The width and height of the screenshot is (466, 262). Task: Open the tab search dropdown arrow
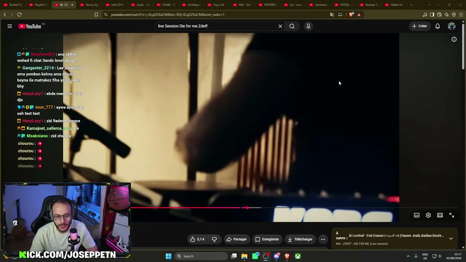[429, 5]
